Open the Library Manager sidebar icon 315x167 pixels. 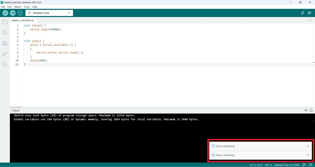pyautogui.click(x=5, y=43)
